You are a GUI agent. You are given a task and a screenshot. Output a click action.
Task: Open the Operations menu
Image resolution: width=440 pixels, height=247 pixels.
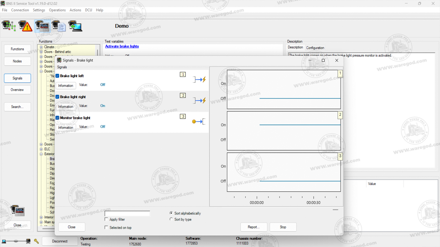pyautogui.click(x=57, y=10)
